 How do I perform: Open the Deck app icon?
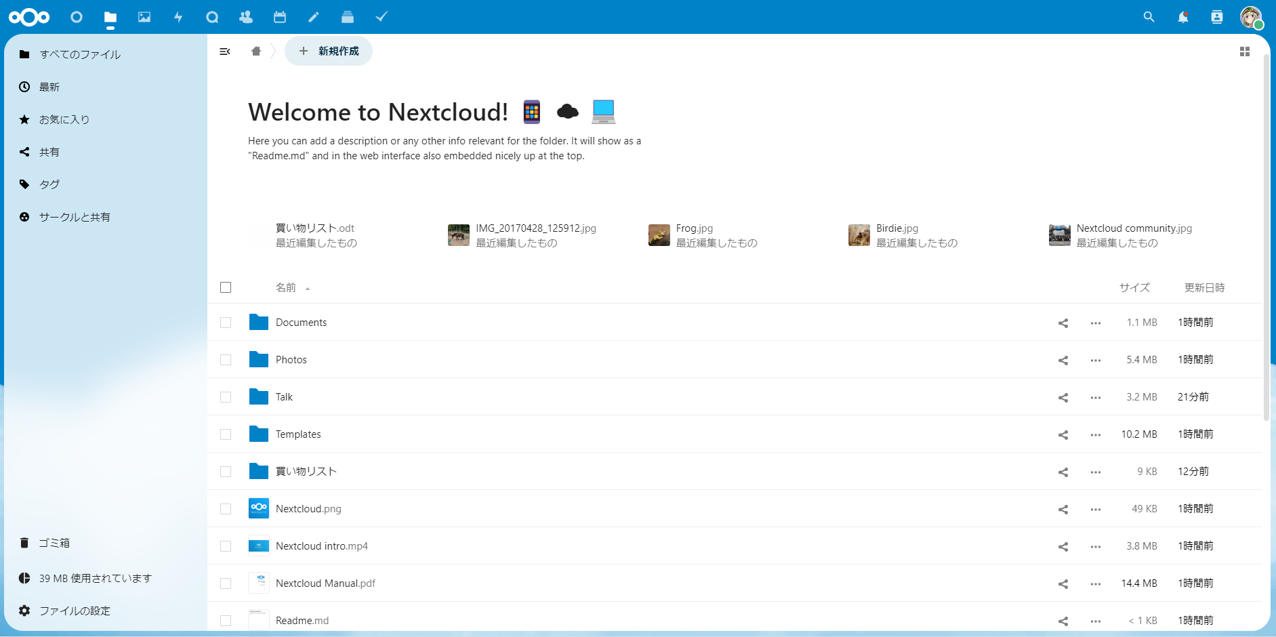pos(348,17)
